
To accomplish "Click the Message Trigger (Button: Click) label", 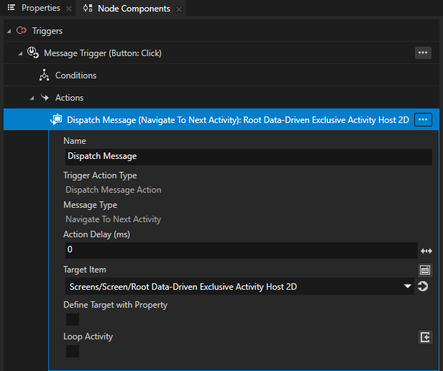I will 103,53.
